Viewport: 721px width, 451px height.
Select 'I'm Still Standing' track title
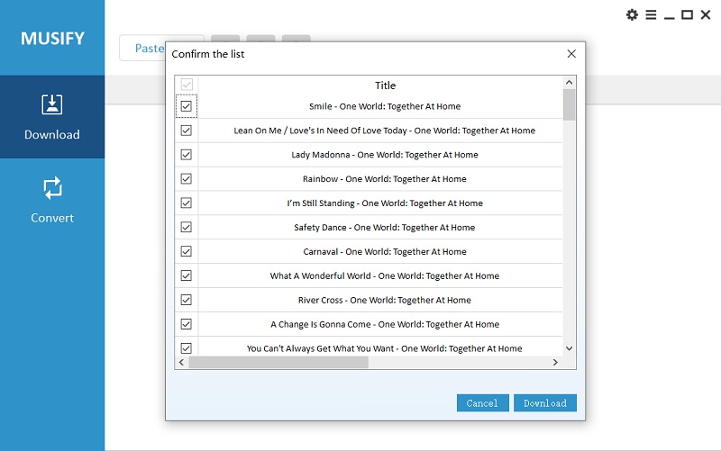coord(385,203)
